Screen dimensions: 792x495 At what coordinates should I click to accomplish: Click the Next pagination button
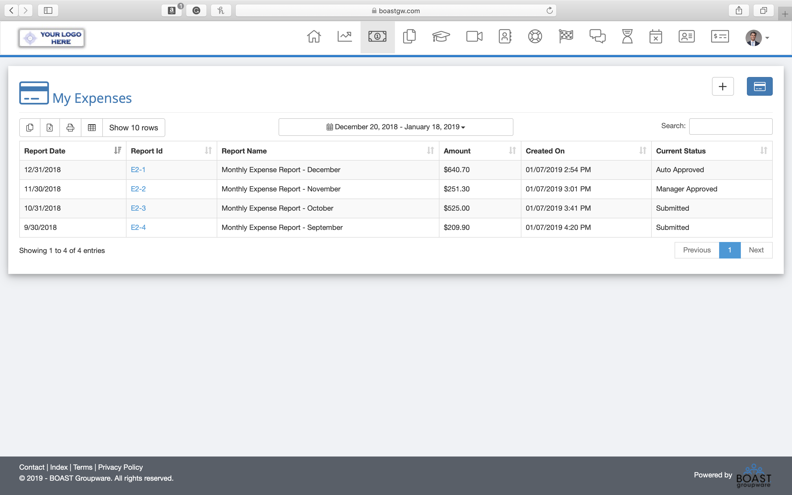(x=756, y=250)
